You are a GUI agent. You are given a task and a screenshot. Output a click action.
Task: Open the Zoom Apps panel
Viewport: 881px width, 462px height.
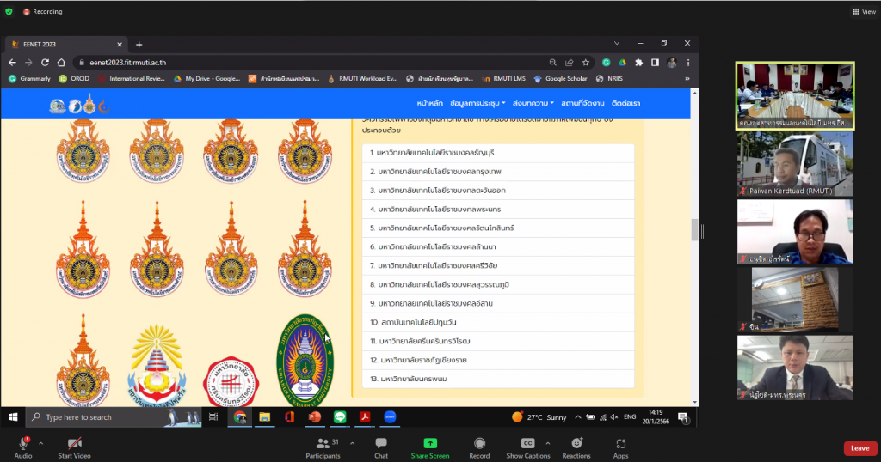(620, 443)
